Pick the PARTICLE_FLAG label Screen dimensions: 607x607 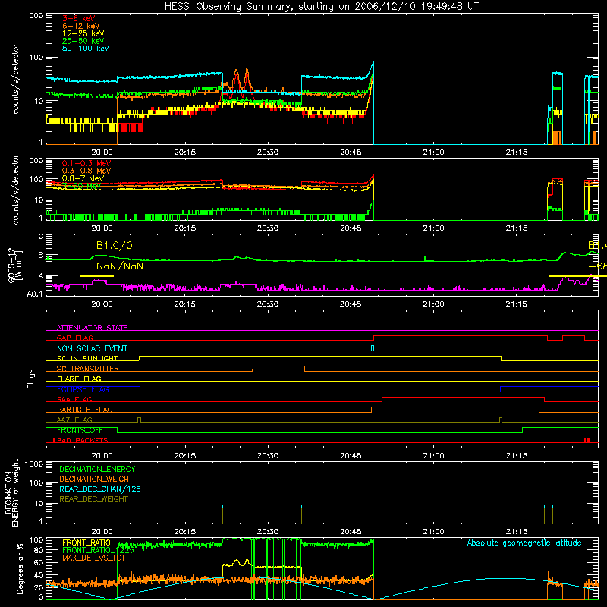click(x=85, y=409)
